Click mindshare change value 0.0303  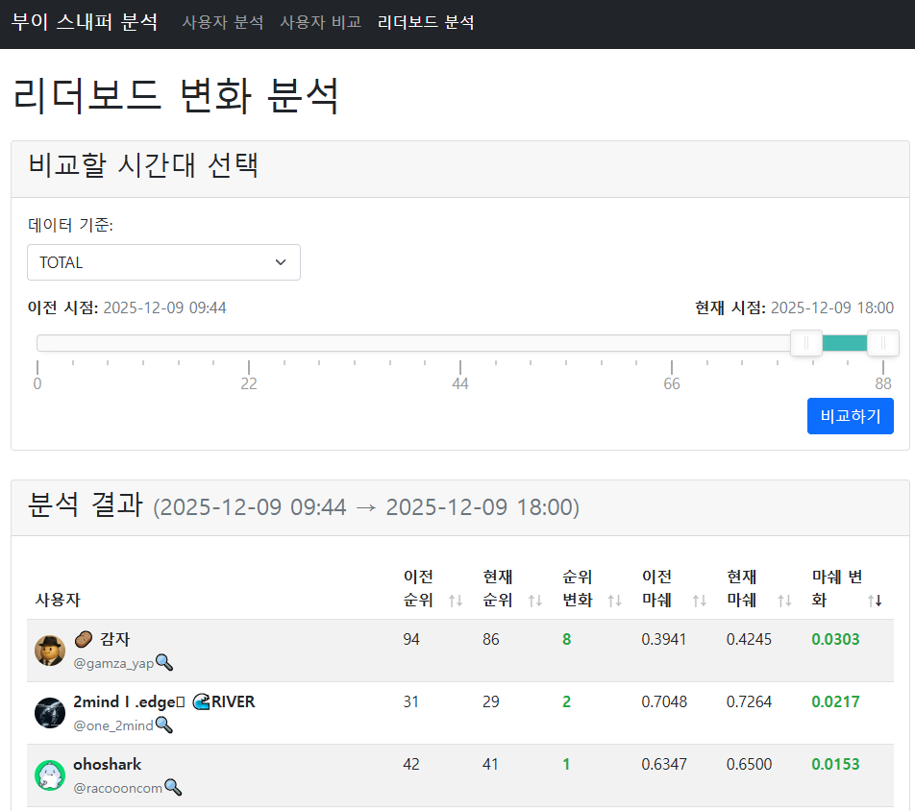[835, 639]
